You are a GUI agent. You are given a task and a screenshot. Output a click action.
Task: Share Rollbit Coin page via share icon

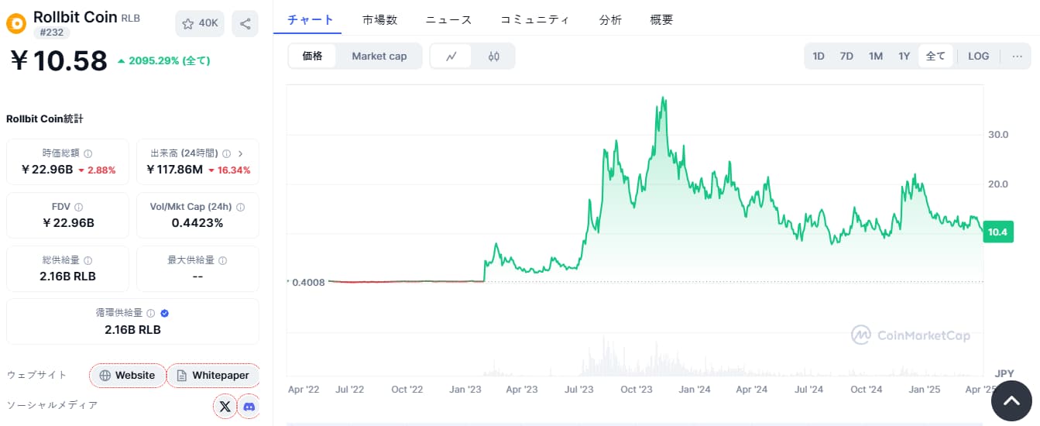(x=245, y=23)
